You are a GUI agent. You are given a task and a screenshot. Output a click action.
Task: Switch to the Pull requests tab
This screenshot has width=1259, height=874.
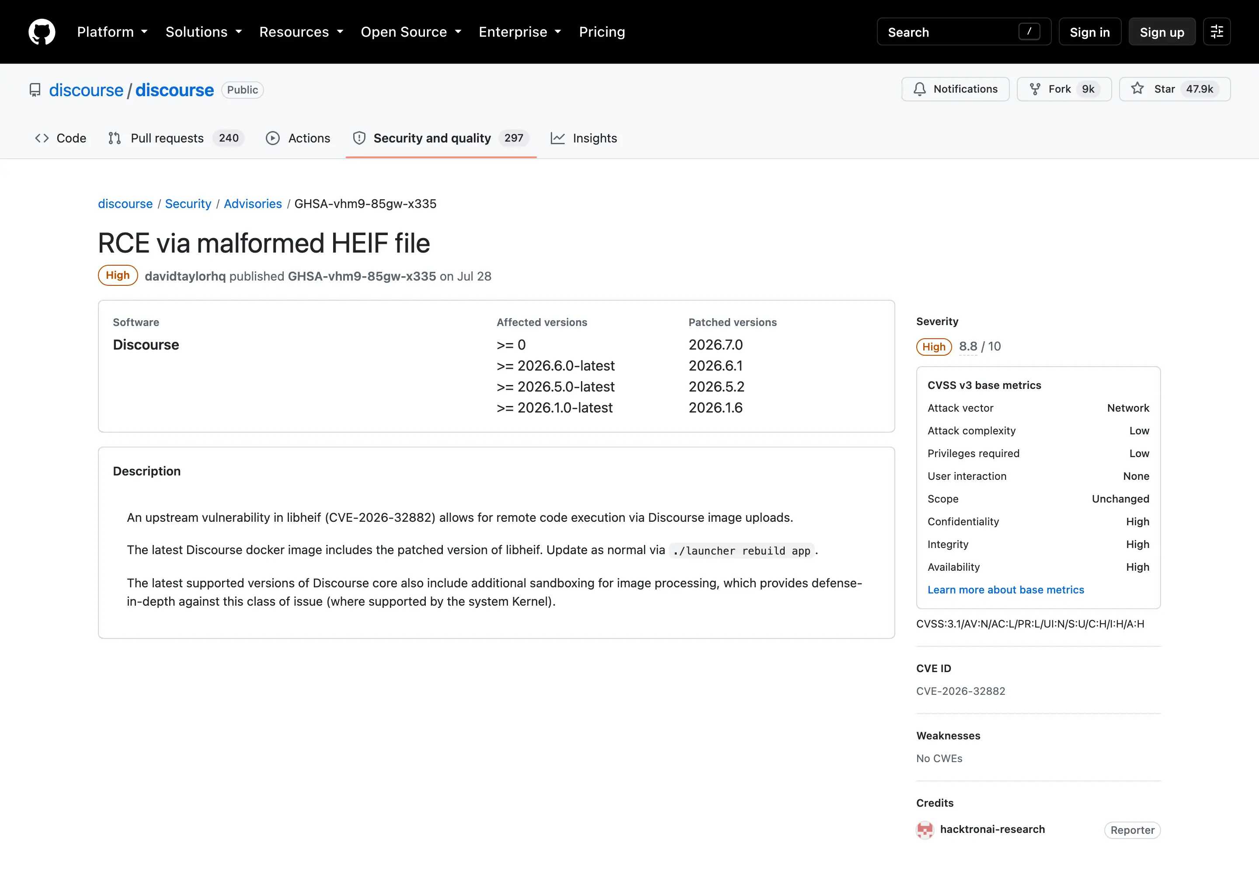(175, 138)
